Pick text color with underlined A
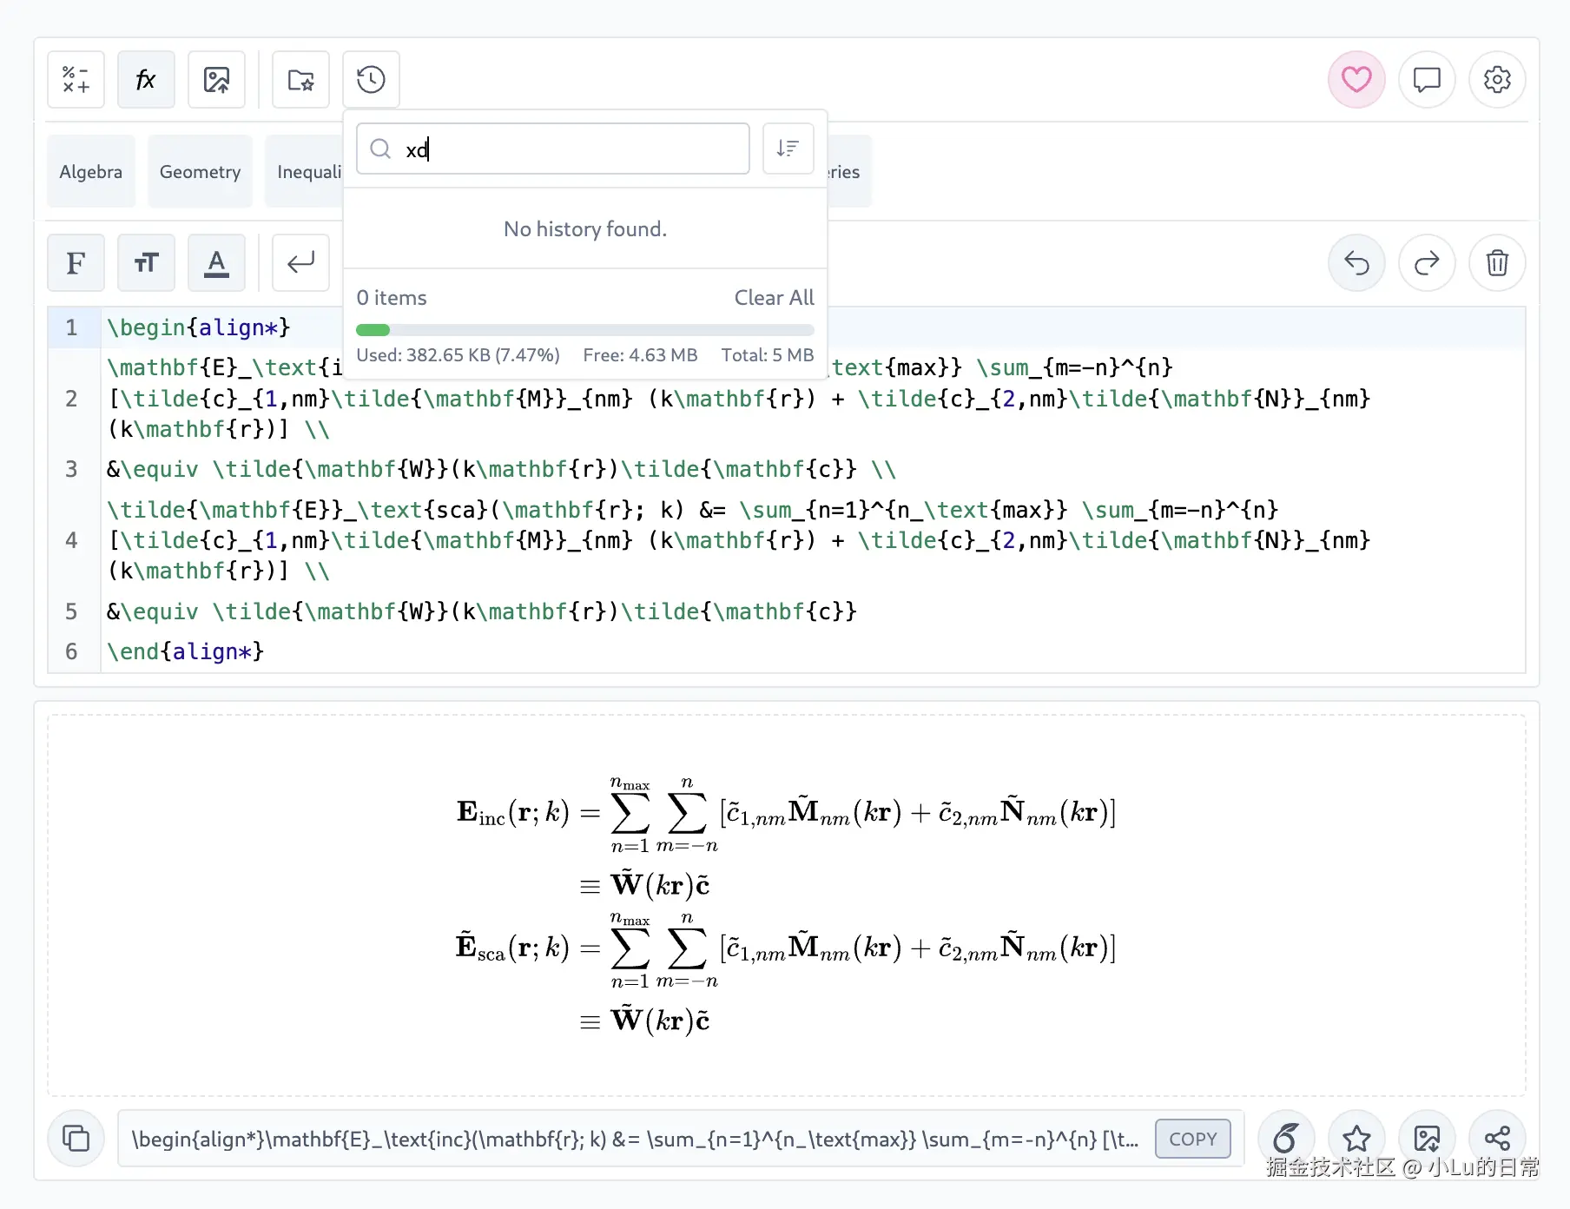The width and height of the screenshot is (1570, 1209). [x=216, y=262]
